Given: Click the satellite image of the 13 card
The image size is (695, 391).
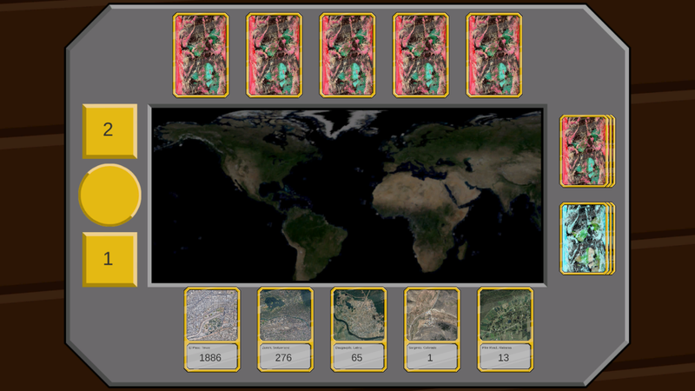Looking at the screenshot, I should pyautogui.click(x=505, y=315).
